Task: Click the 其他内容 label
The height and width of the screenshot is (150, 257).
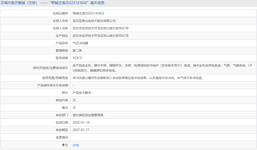Action: tap(62, 100)
